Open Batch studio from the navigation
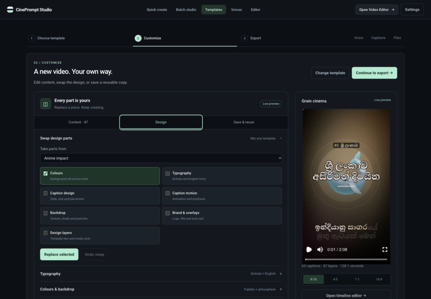The height and width of the screenshot is (299, 431). 186,10
